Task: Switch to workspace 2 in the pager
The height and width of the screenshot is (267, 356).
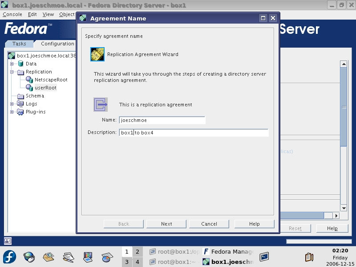Action: coord(138,252)
